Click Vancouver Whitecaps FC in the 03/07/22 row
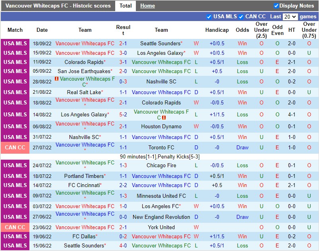Image resolution: width=319 pixels, height=251 pixels. tap(85, 206)
